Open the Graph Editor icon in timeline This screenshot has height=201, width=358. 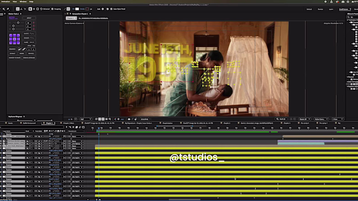pos(83,127)
